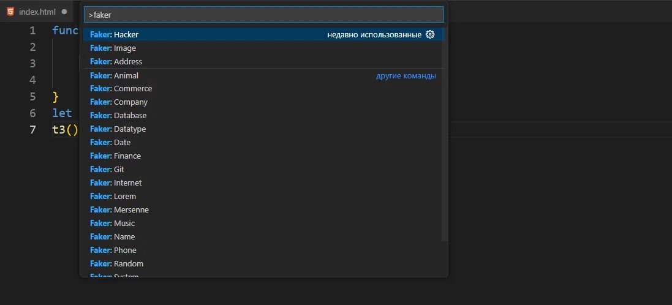Select Faker: Datatype from the list
Image resolution: width=672 pixels, height=305 pixels.
click(264, 129)
